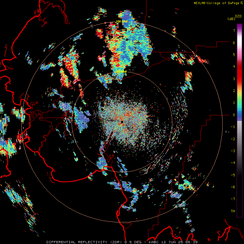The width and height of the screenshot is (244, 244).
Task: Click the color scale value 1
Action: point(234,103)
